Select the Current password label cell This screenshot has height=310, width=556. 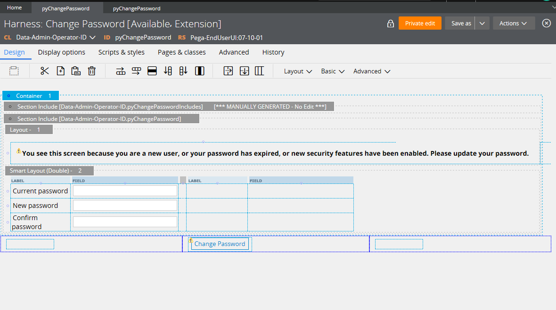[41, 191]
